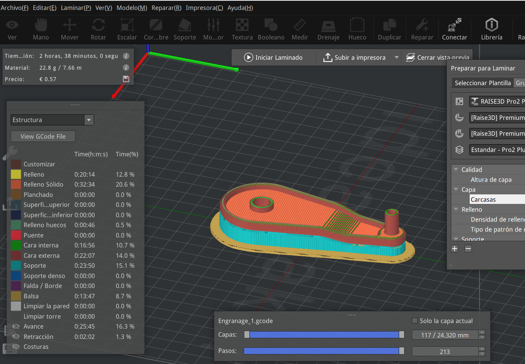Activate the Rotar tool
This screenshot has width=525, height=364.
tap(98, 30)
